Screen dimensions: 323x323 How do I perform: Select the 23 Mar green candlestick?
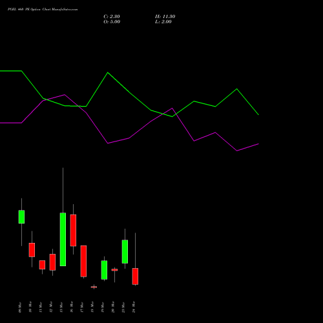click(x=125, y=251)
